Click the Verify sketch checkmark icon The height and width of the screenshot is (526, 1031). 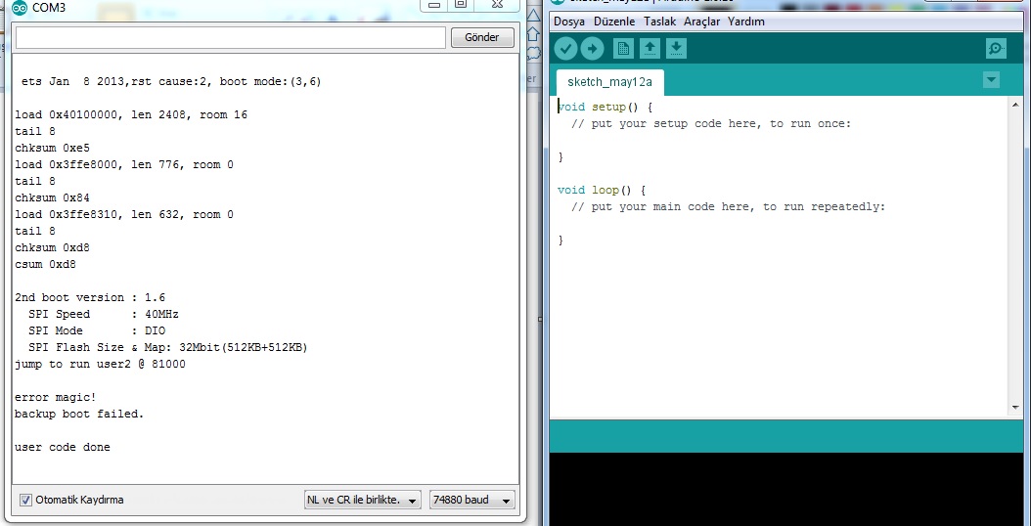tap(565, 49)
